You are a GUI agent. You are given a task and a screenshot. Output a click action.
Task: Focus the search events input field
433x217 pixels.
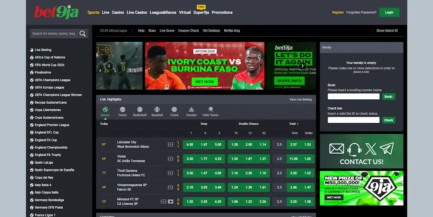pos(54,33)
